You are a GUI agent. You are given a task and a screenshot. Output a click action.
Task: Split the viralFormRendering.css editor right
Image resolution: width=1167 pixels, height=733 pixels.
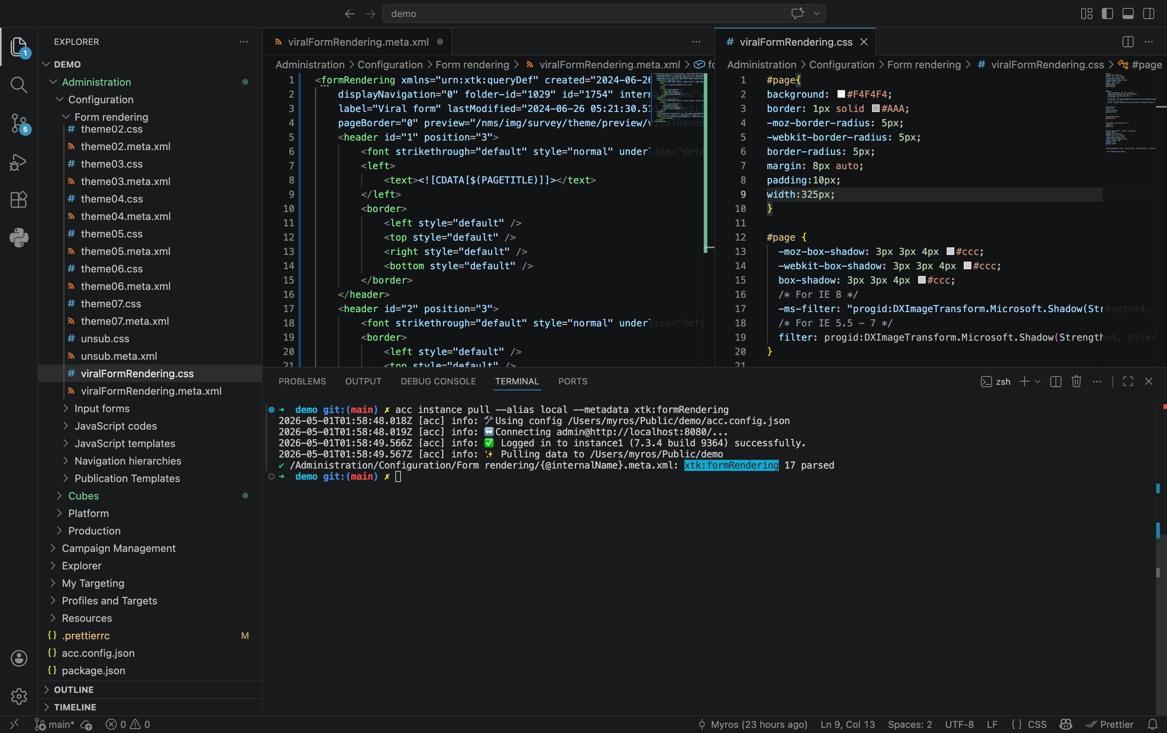coord(1128,42)
